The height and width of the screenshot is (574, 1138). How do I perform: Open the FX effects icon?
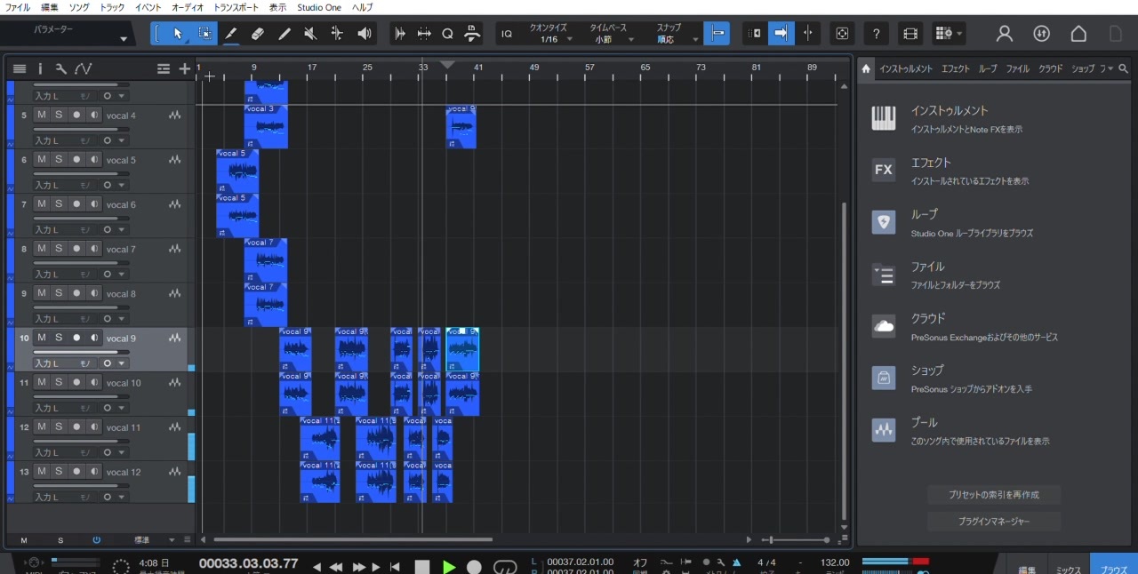tap(884, 170)
